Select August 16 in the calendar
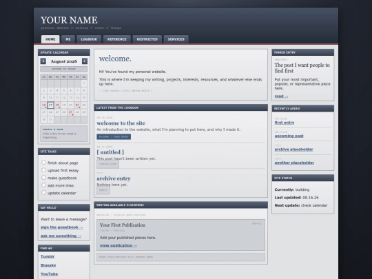 click(x=43, y=105)
